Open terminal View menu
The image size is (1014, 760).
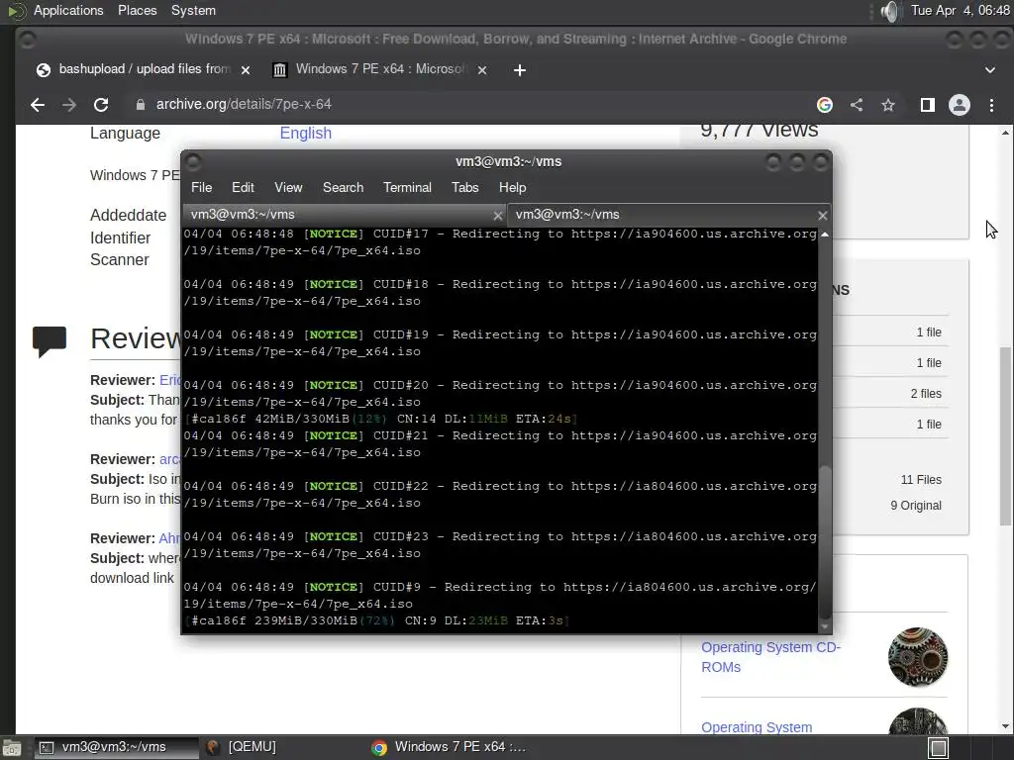(x=288, y=187)
